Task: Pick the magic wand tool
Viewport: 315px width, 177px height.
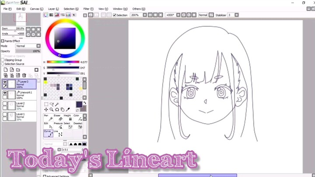Action: 57,104
